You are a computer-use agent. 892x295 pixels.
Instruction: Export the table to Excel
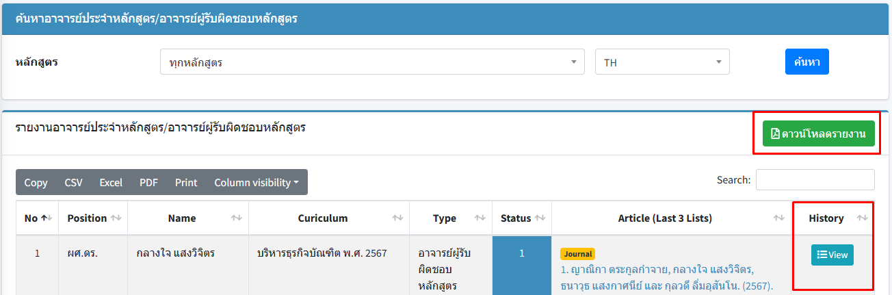tap(111, 182)
